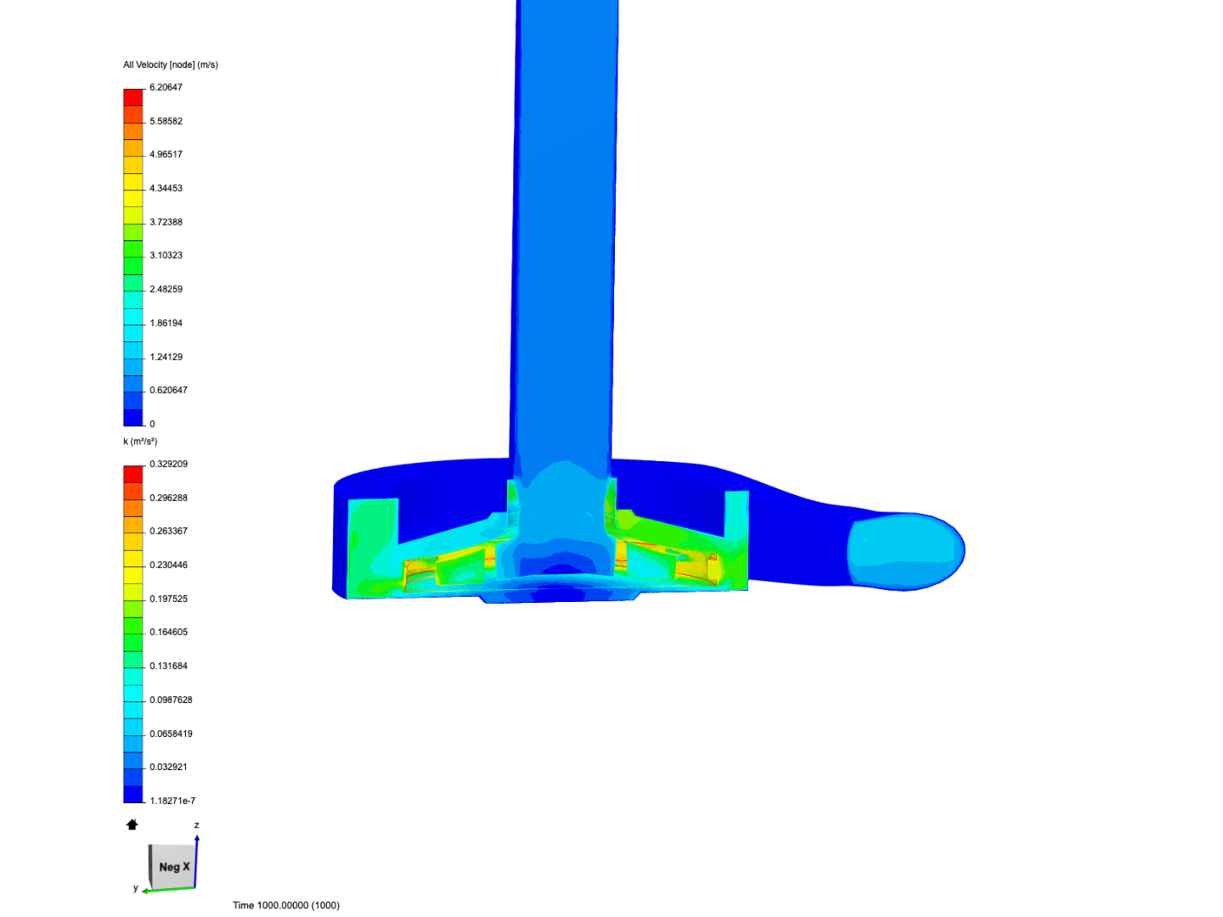
Task: Select the velocity legend value 1.24129
Action: 166,357
